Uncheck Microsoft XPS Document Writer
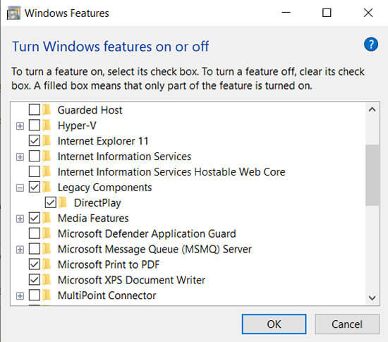388x342 pixels. click(35, 280)
